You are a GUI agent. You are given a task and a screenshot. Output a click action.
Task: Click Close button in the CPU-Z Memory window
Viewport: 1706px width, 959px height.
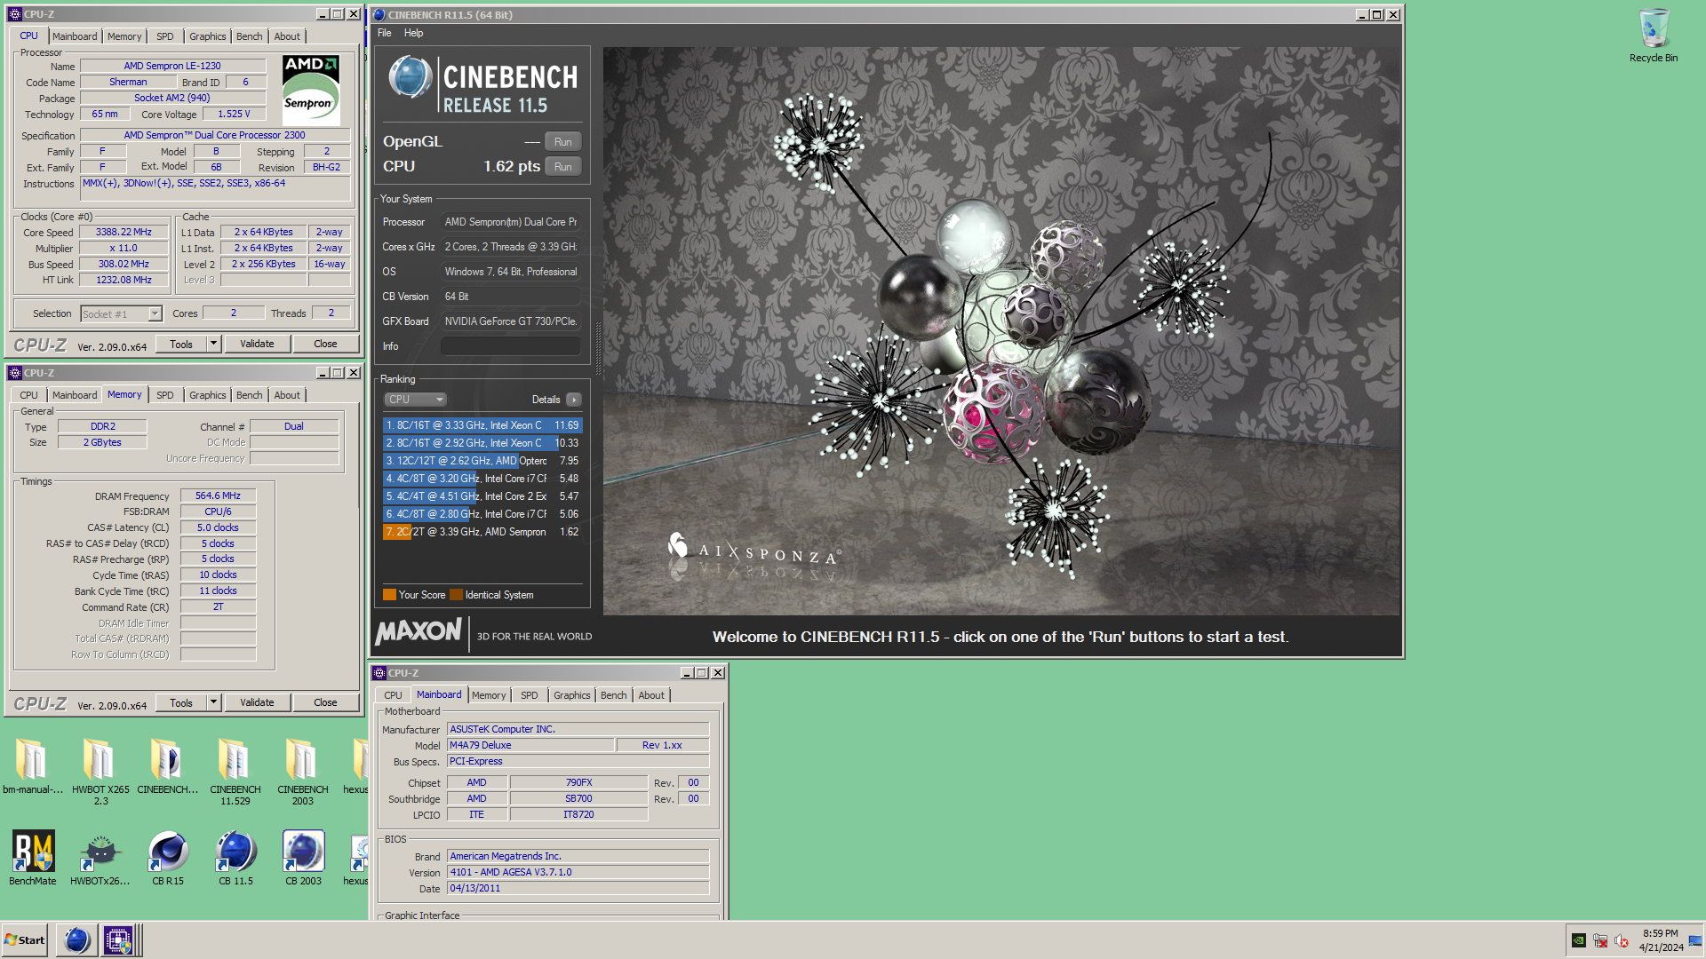coord(325,702)
